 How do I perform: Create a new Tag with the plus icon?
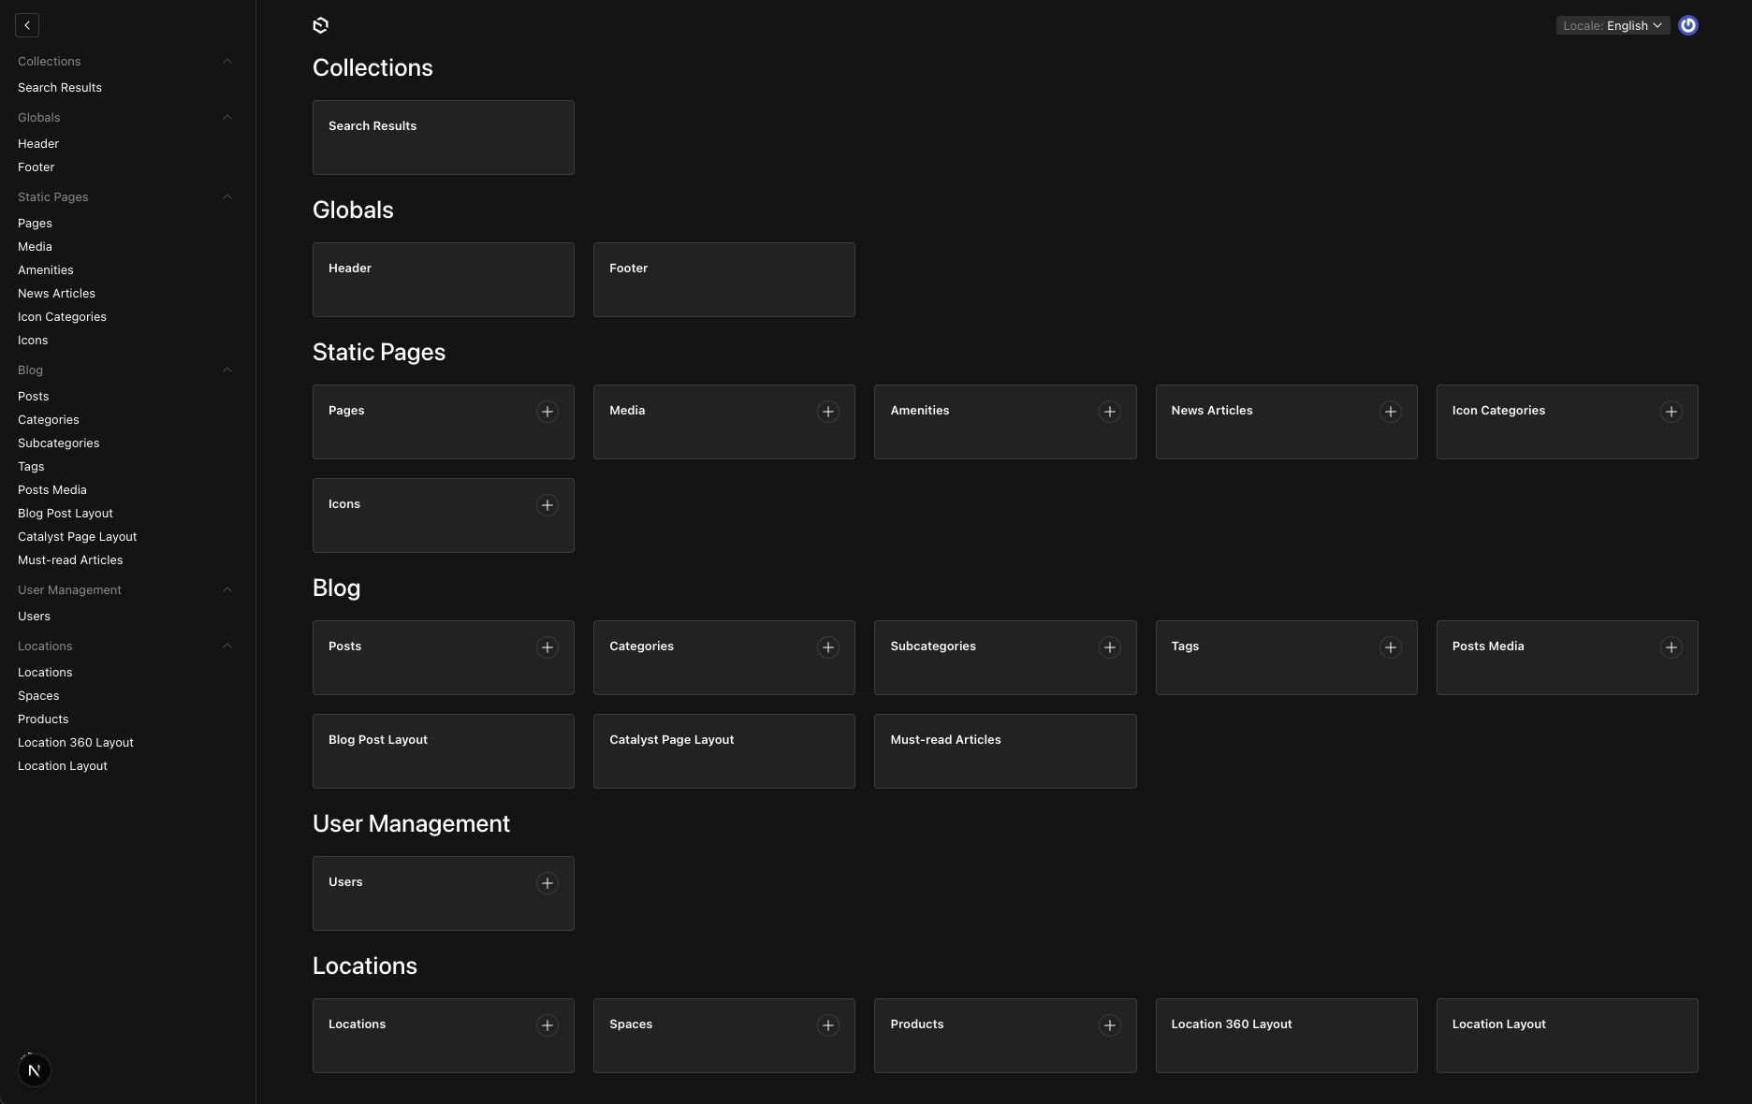click(x=1391, y=647)
